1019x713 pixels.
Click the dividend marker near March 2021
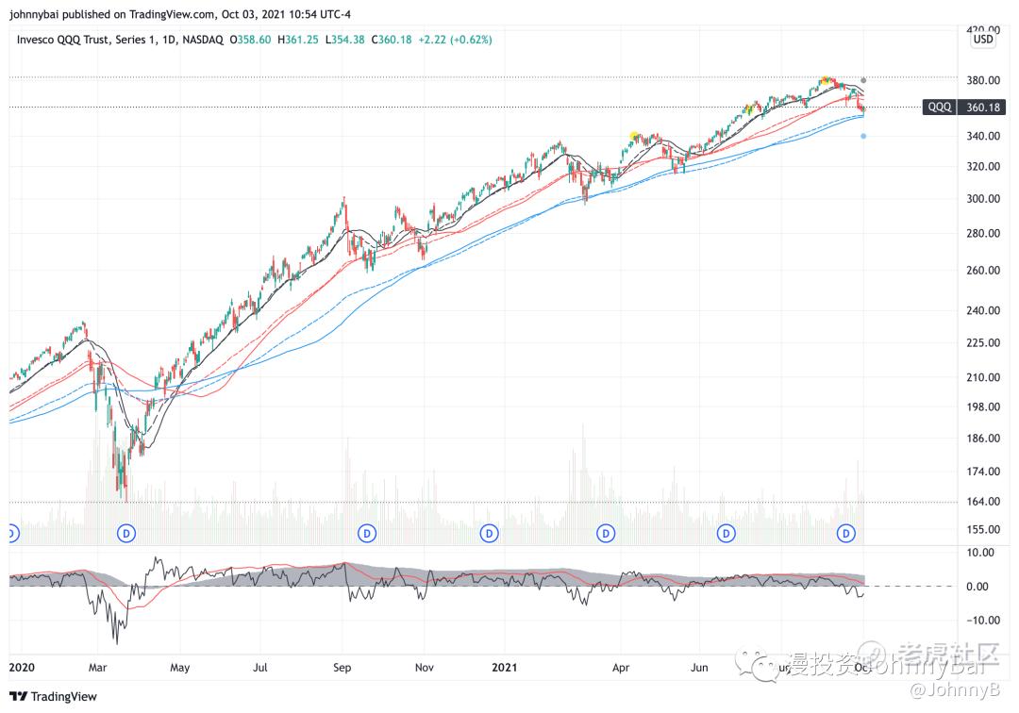[x=606, y=534]
